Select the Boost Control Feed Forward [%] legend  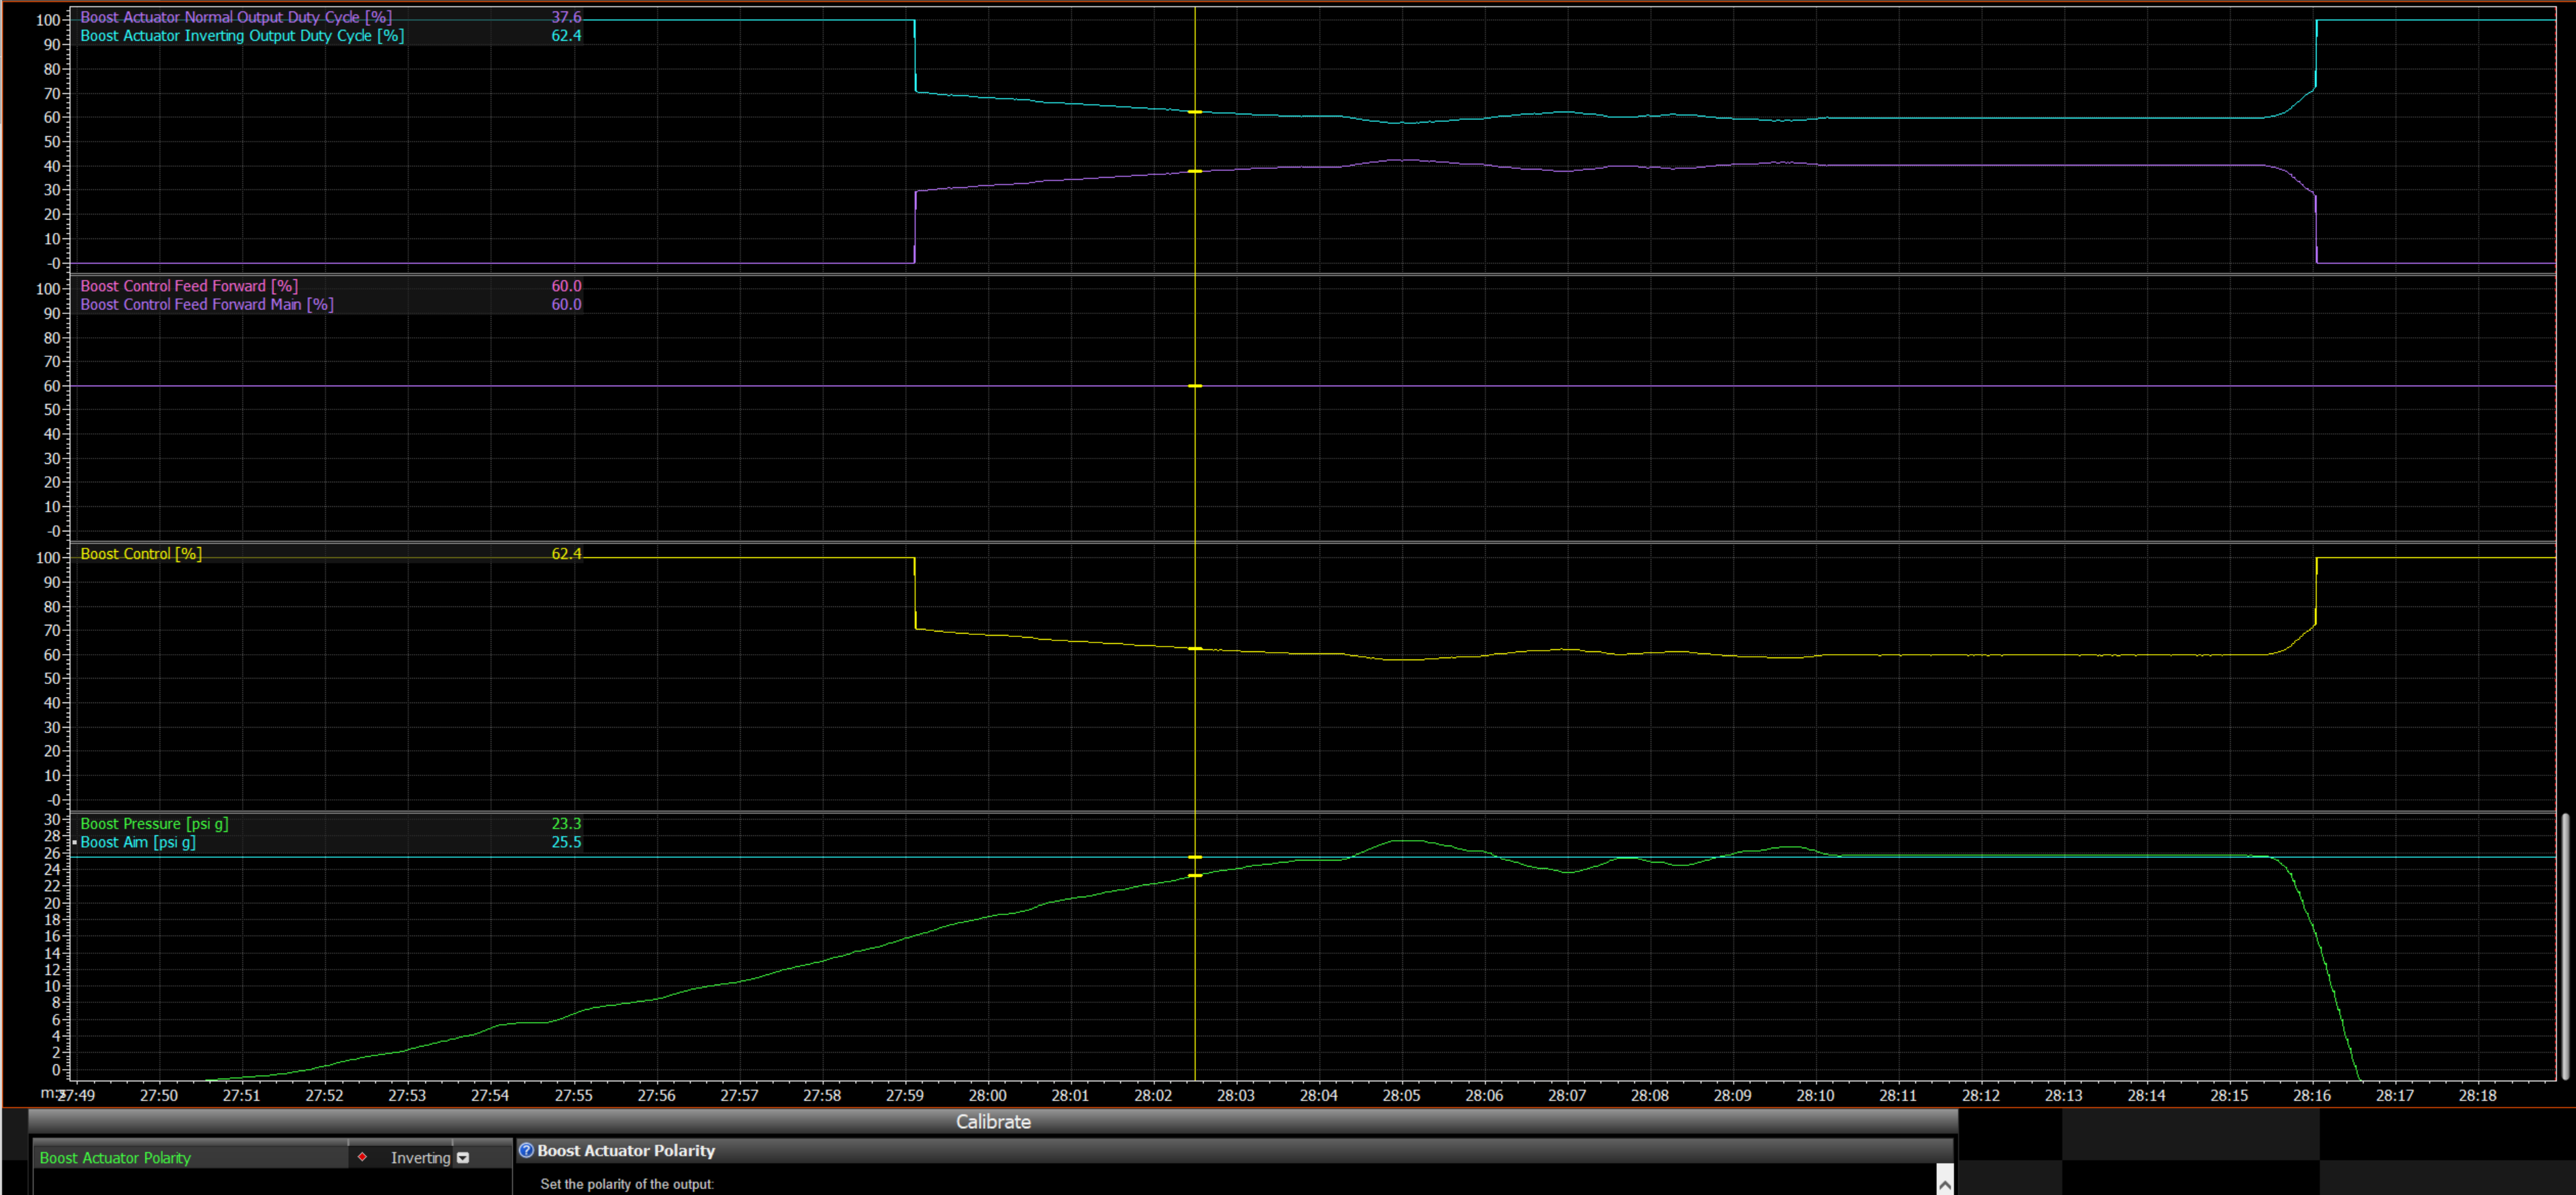coord(189,286)
